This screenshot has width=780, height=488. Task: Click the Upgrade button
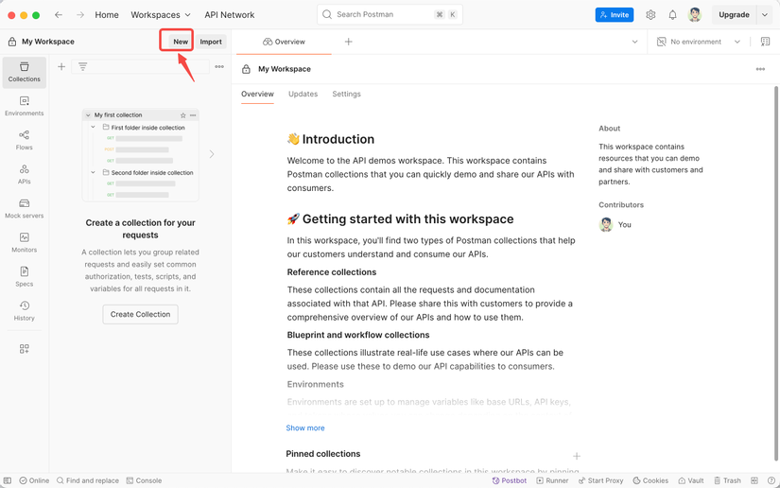coord(734,15)
